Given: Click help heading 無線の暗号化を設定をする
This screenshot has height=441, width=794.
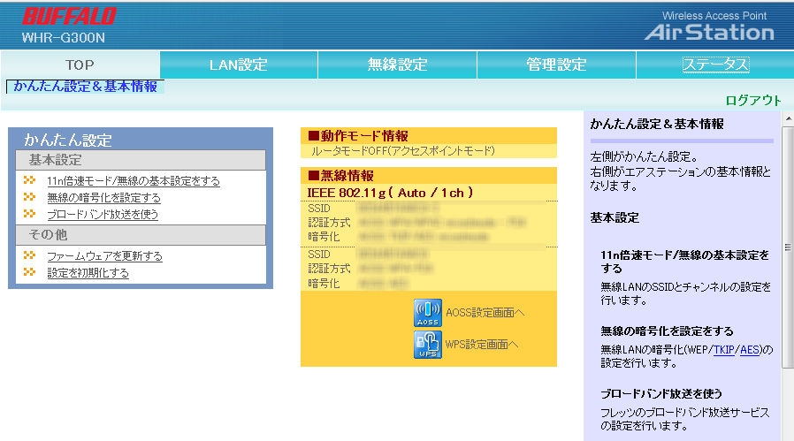Looking at the screenshot, I should (x=667, y=331).
